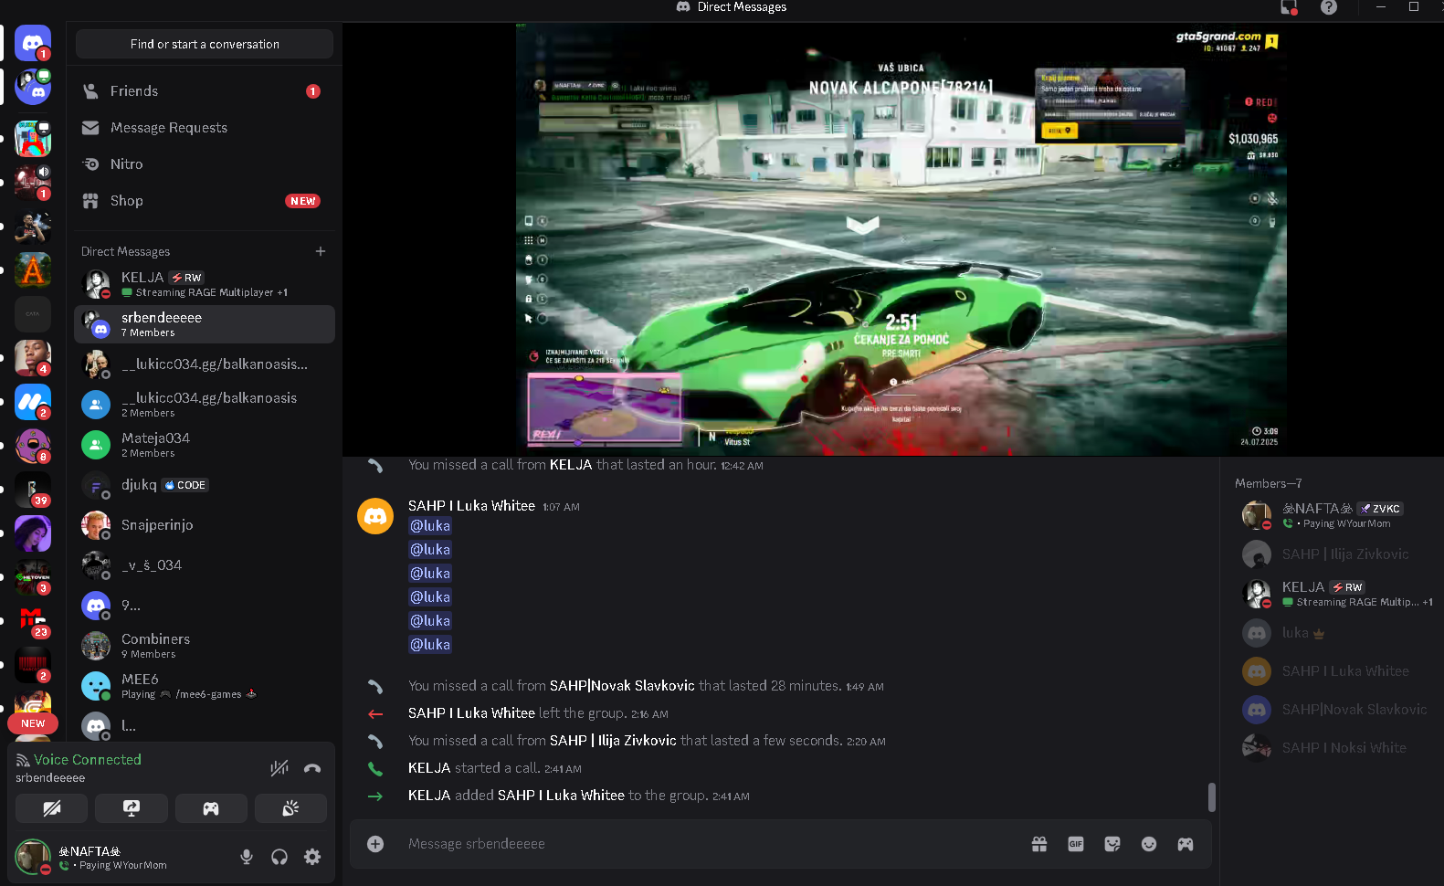Open KELJA in the member list
This screenshot has height=886, width=1444.
[1335, 594]
